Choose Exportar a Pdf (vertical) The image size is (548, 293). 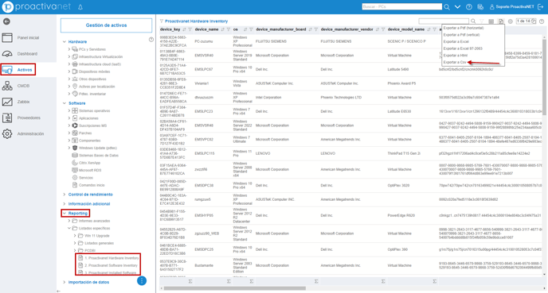coord(461,35)
